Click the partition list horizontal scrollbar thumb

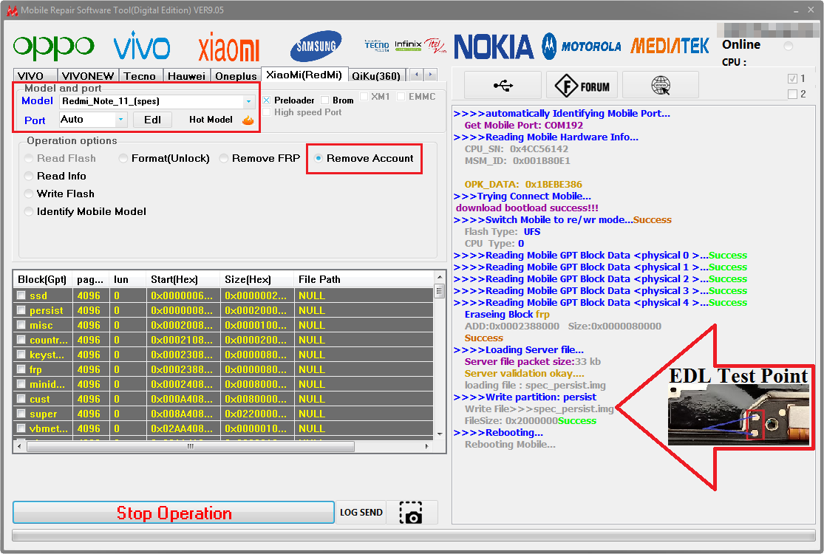tap(191, 446)
